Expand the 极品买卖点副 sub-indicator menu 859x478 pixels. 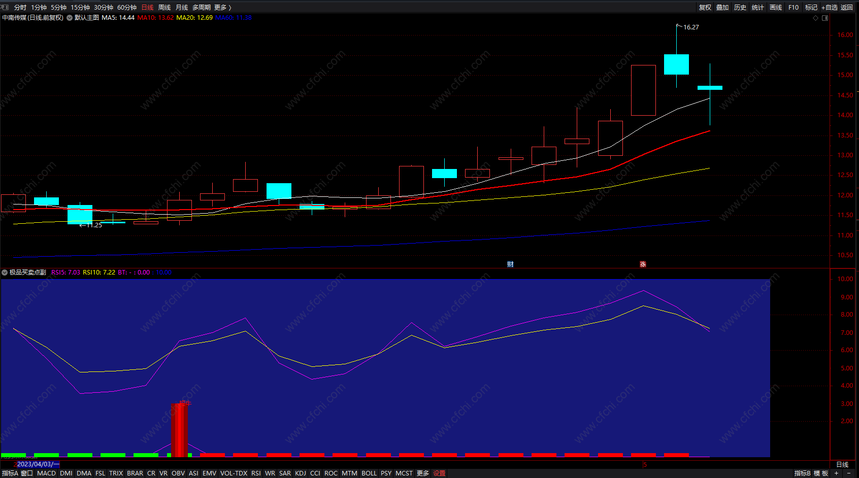[x=5, y=272]
